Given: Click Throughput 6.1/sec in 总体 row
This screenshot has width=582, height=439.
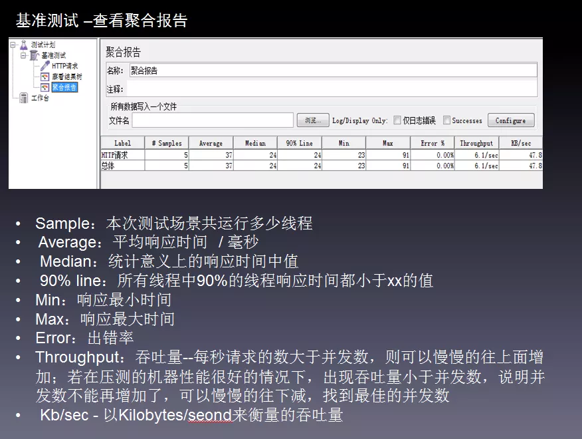Looking at the screenshot, I should pos(476,166).
